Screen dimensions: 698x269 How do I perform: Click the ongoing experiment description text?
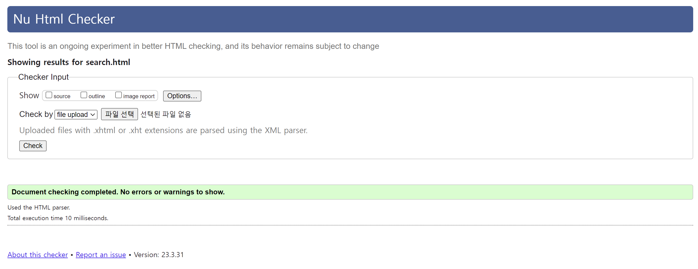coord(193,46)
